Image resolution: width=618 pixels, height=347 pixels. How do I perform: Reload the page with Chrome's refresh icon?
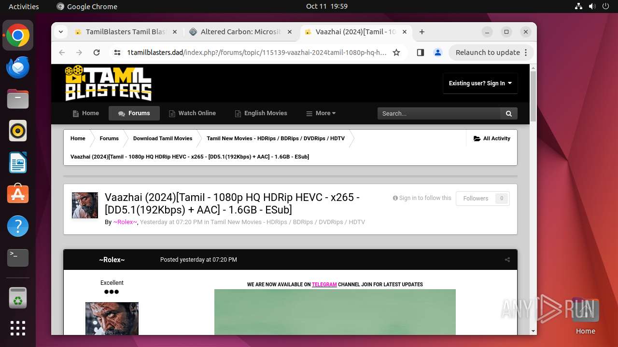(97, 53)
